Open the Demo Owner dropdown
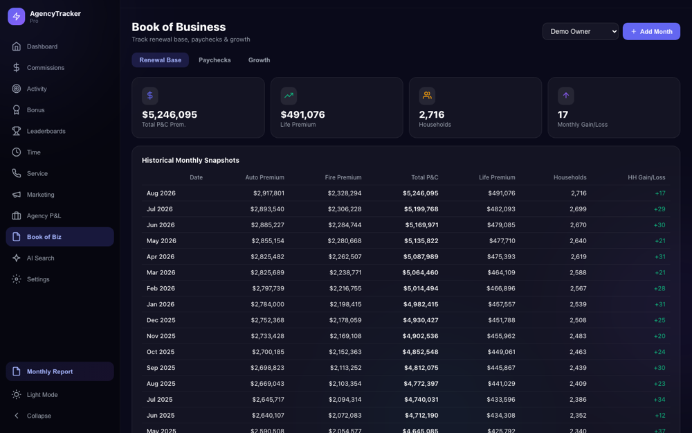Viewport: 692px width, 433px height. click(x=581, y=31)
